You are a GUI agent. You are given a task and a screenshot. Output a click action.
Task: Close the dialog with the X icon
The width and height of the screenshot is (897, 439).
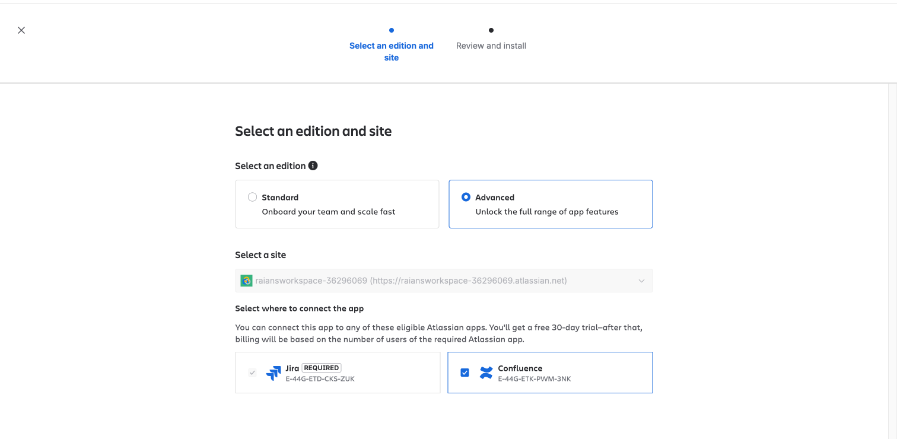21,30
